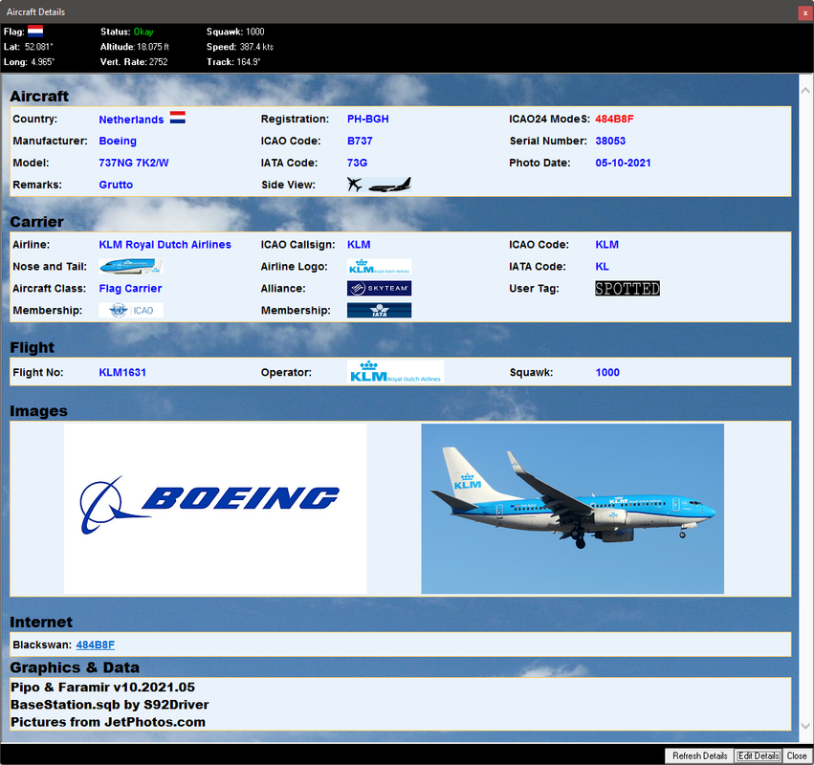Click the Nose and Tail KLM image
Viewport: 814px width, 765px height.
point(131,266)
